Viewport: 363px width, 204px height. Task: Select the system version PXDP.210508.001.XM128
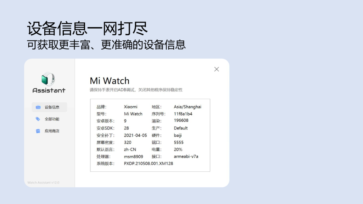148,164
